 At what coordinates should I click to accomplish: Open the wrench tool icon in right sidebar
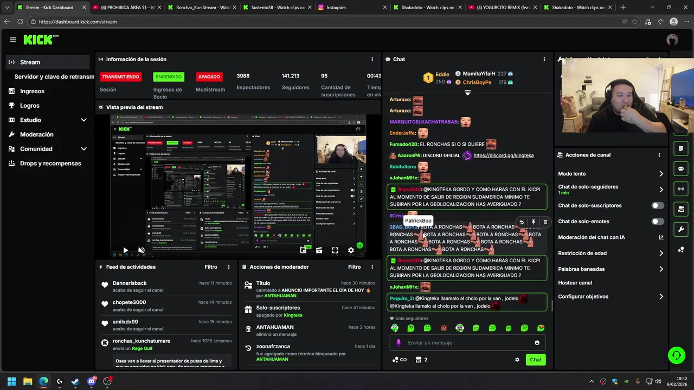681,229
